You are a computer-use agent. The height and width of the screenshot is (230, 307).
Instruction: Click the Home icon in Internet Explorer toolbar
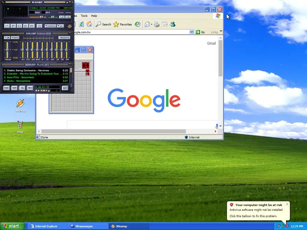point(89,24)
